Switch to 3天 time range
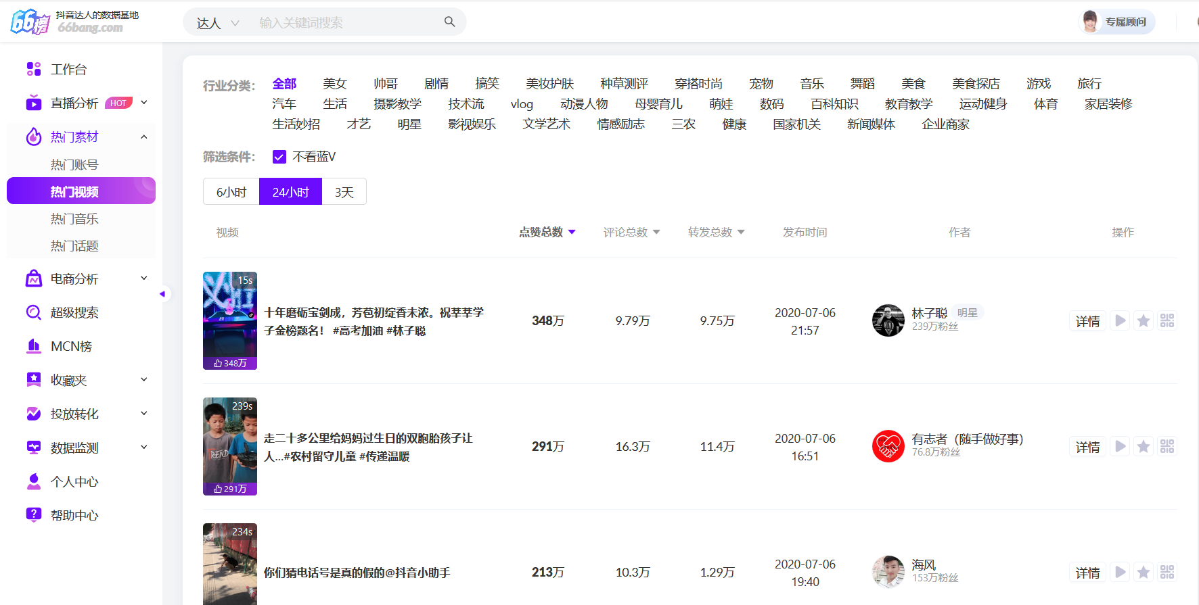The image size is (1199, 605). click(344, 192)
